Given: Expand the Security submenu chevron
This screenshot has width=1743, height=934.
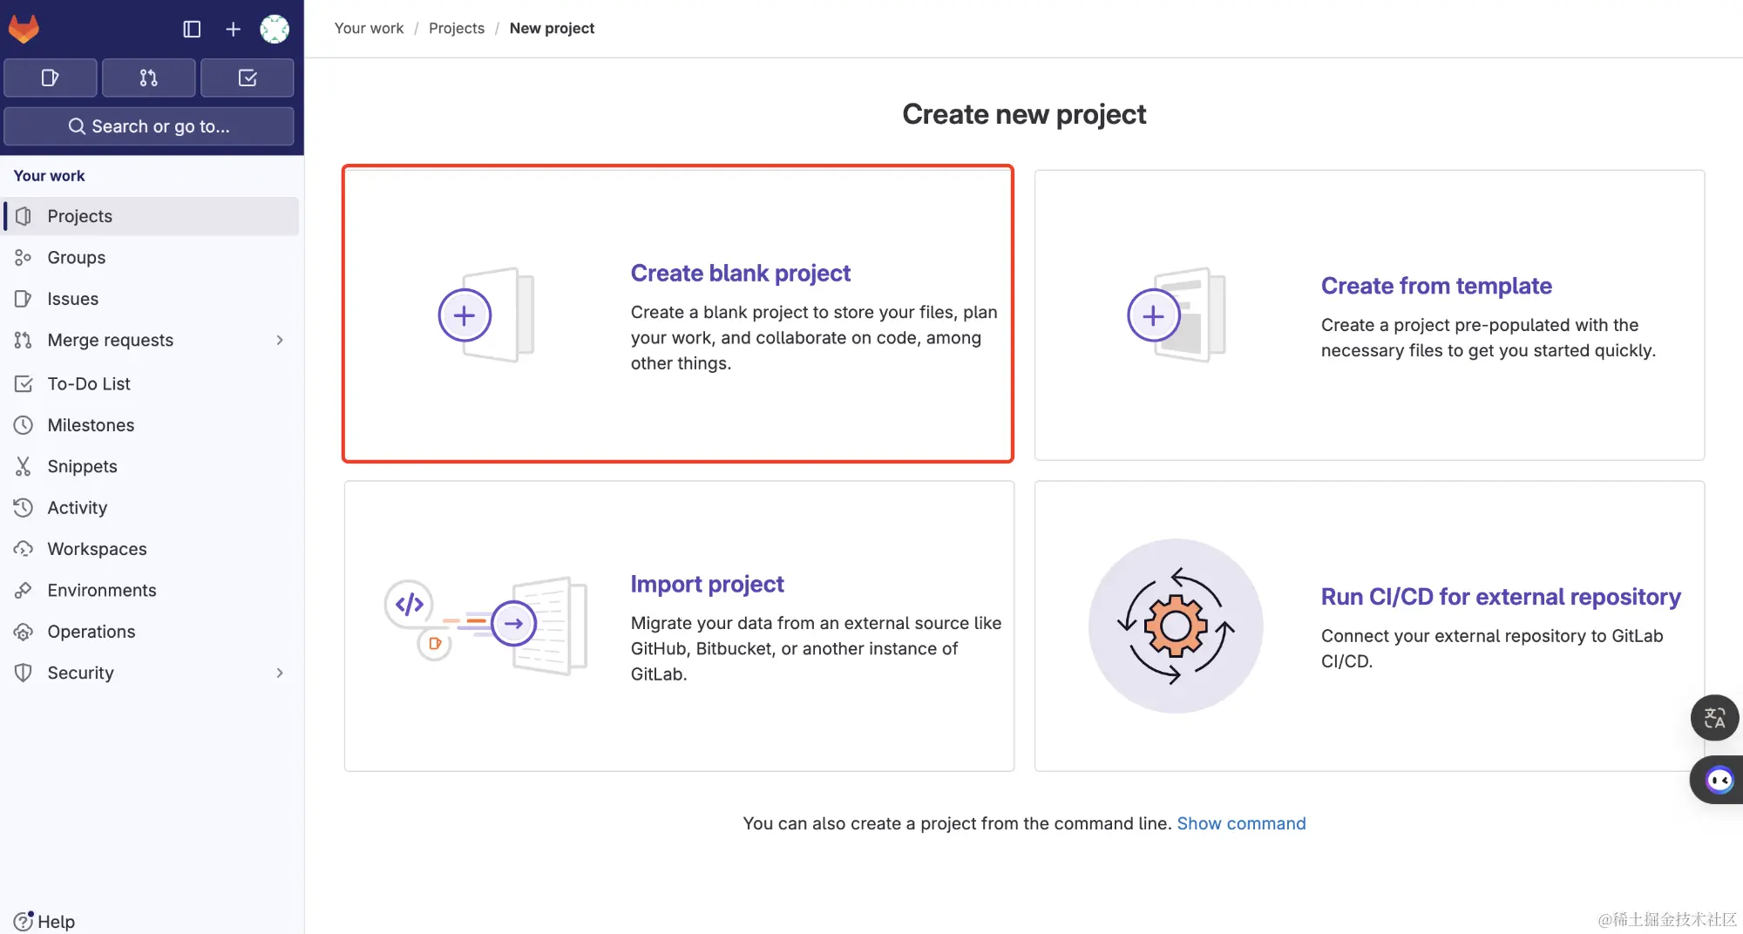Looking at the screenshot, I should click(280, 673).
